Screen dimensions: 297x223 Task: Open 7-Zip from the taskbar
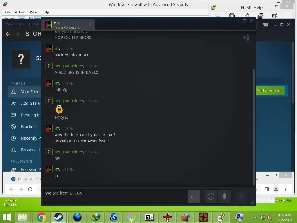[x=149, y=217]
